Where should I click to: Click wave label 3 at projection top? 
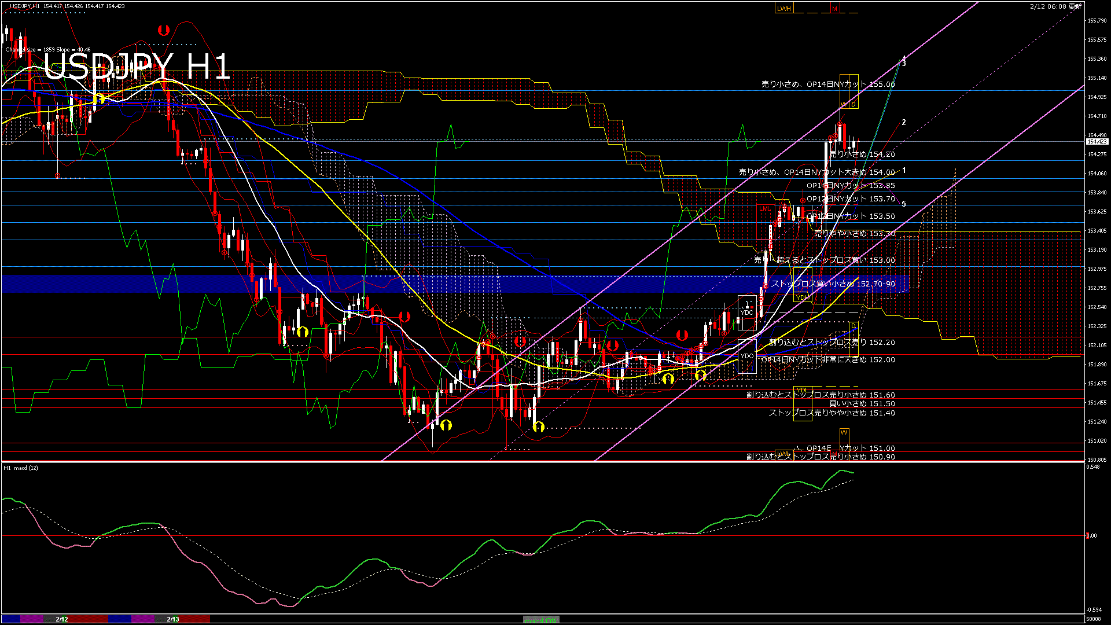(x=904, y=64)
